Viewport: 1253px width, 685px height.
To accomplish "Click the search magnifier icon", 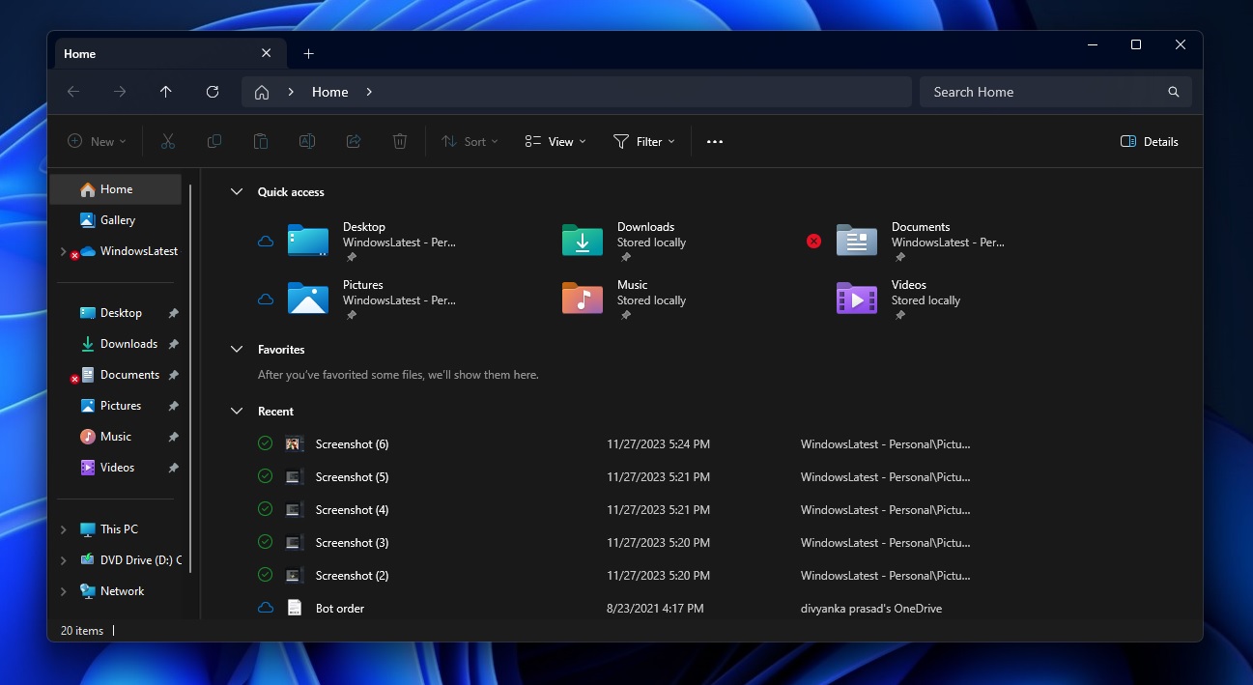I will (x=1174, y=92).
